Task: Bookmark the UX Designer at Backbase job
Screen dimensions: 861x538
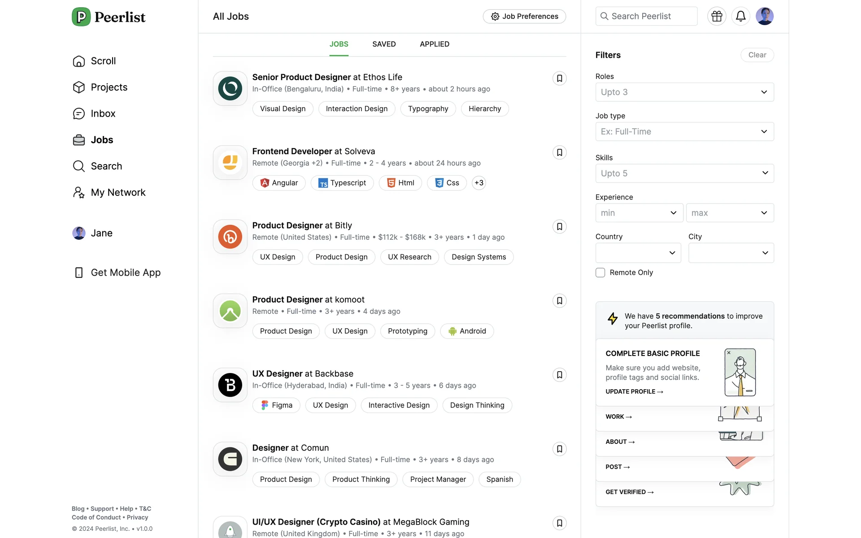Action: pos(559,375)
